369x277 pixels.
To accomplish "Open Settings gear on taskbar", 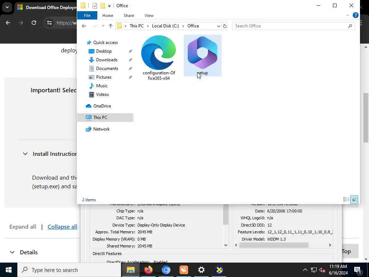I will [201, 270].
